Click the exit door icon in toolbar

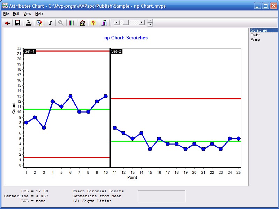104,23
